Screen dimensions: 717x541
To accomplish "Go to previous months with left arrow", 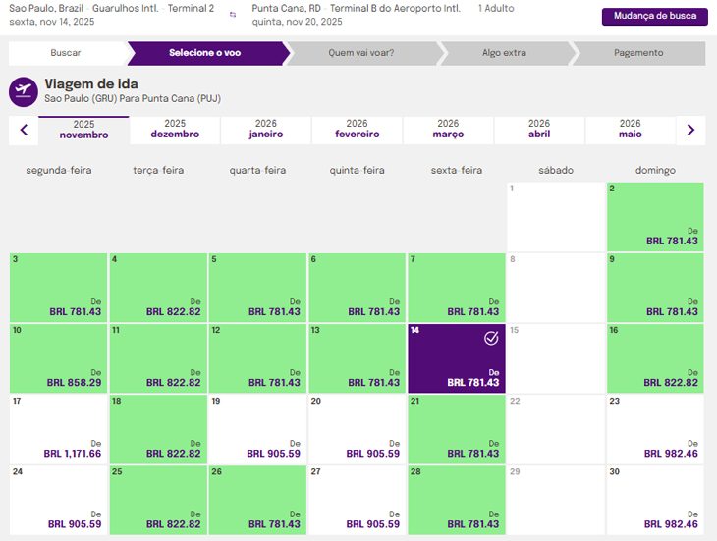I will coord(24,131).
